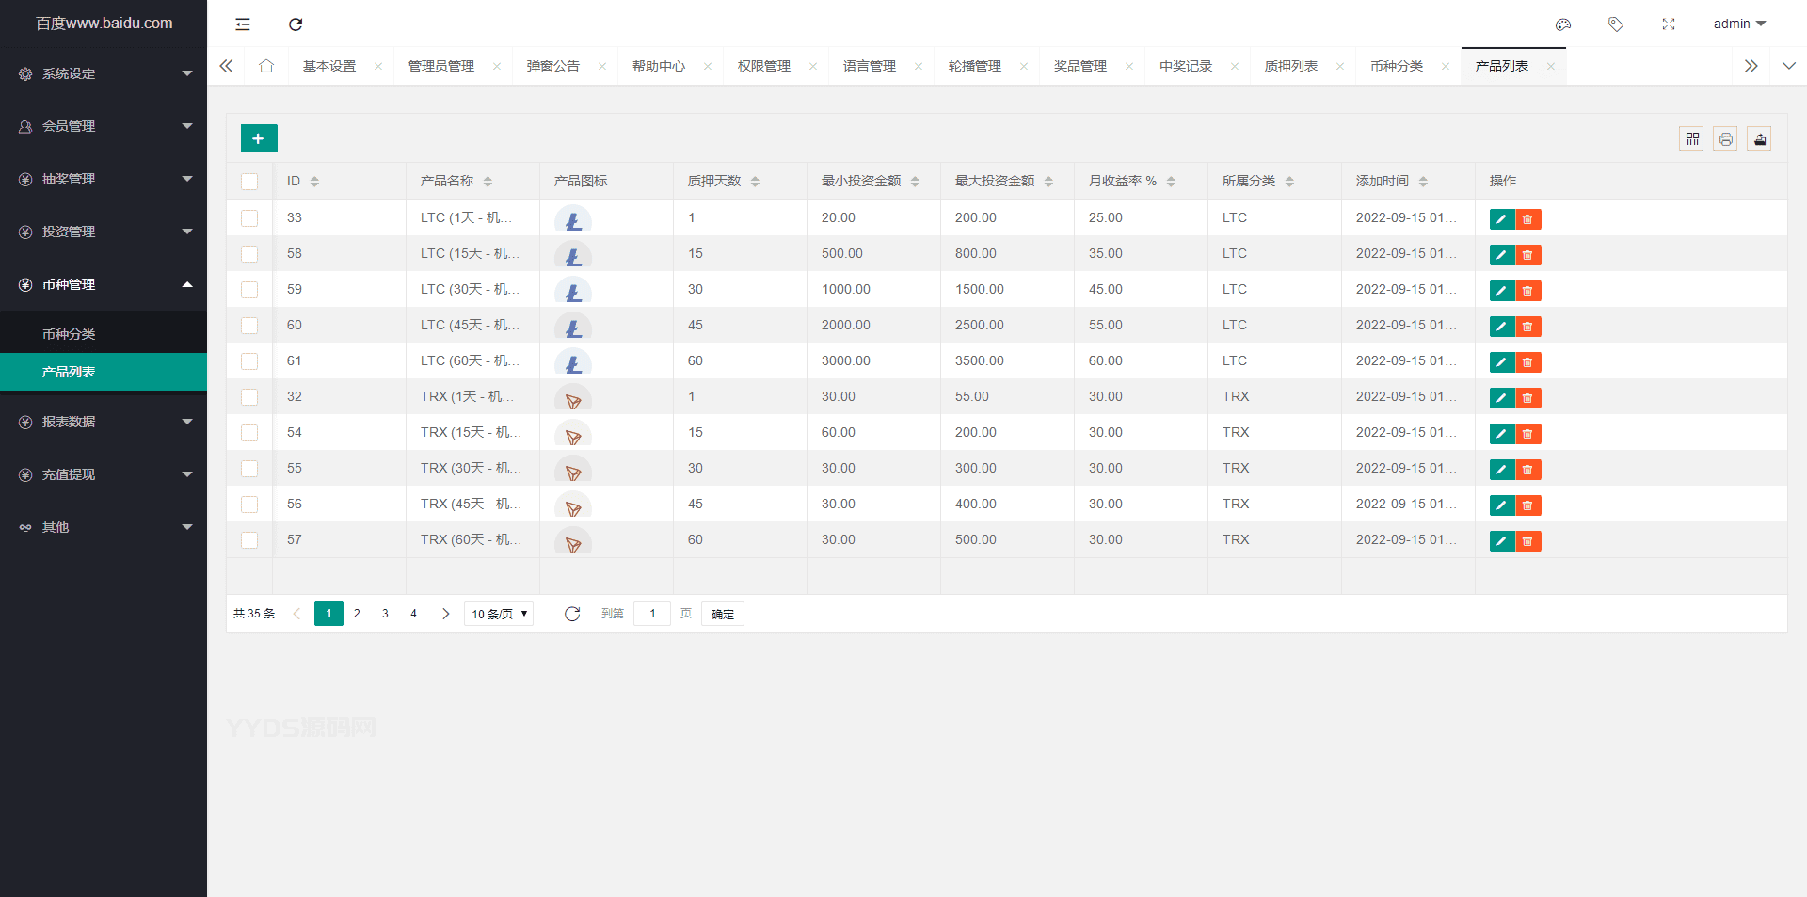Expand the 其他 sidebar menu
The width and height of the screenshot is (1807, 897).
point(104,527)
